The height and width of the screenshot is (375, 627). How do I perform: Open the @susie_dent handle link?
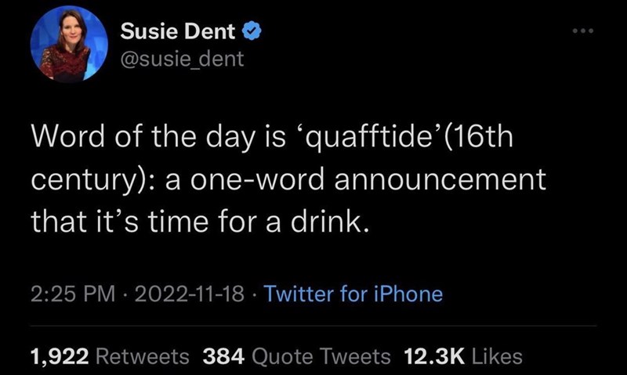point(182,57)
